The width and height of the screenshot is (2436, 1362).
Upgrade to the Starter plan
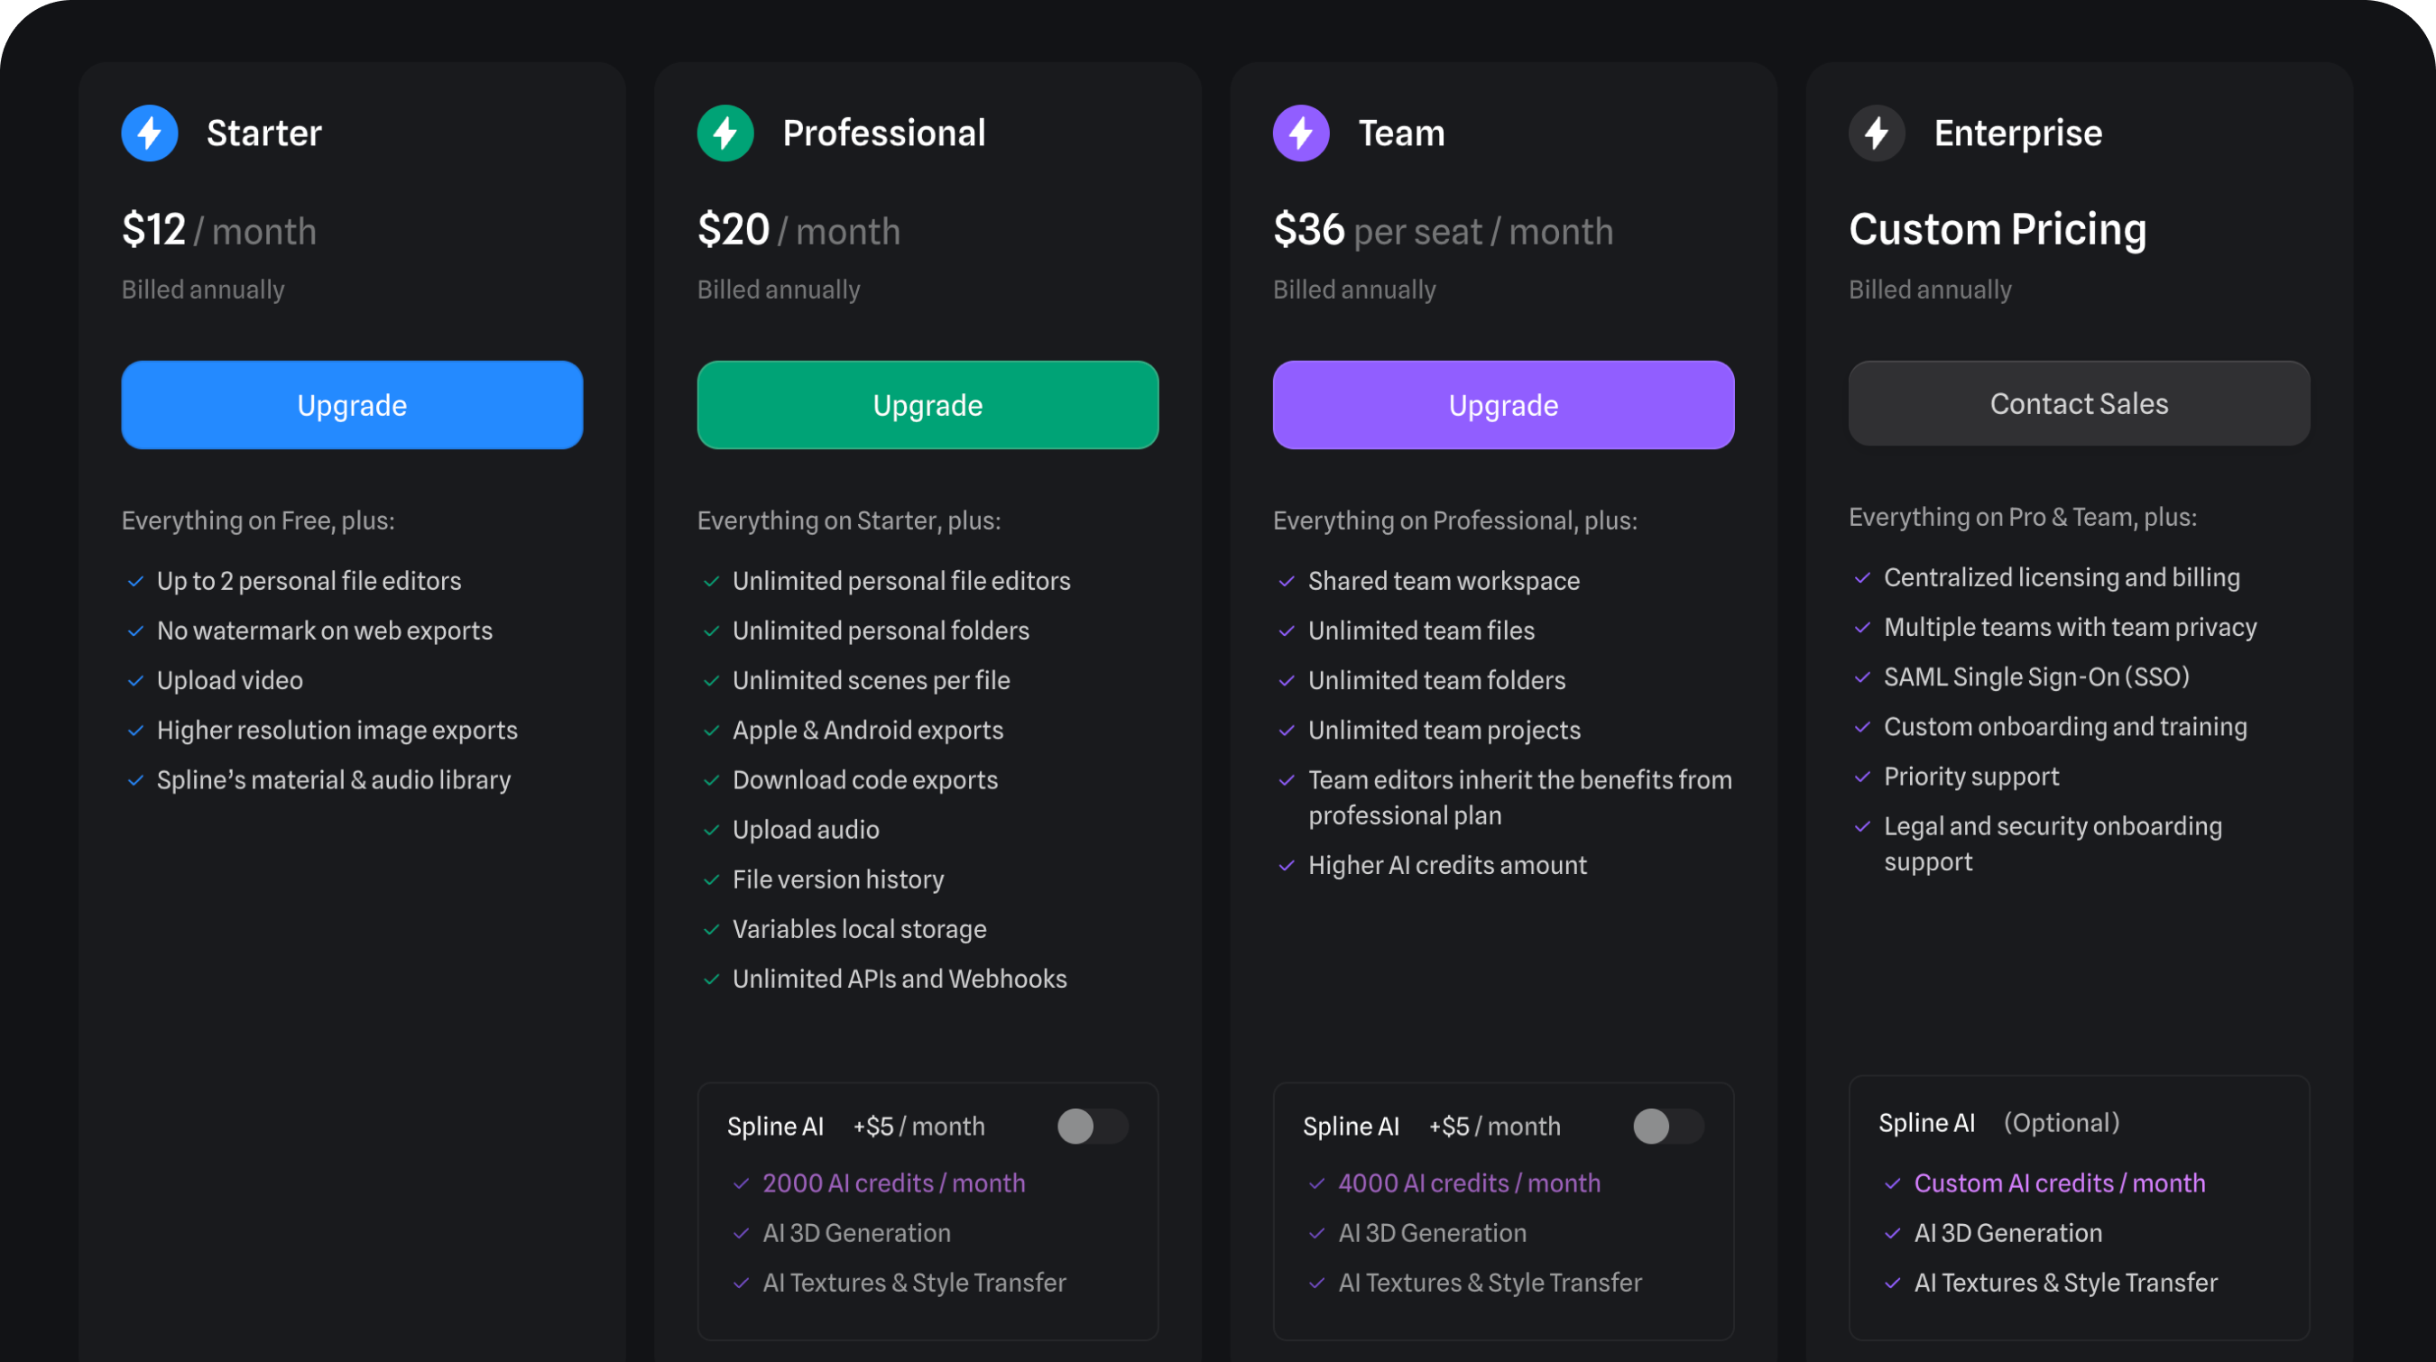[351, 404]
